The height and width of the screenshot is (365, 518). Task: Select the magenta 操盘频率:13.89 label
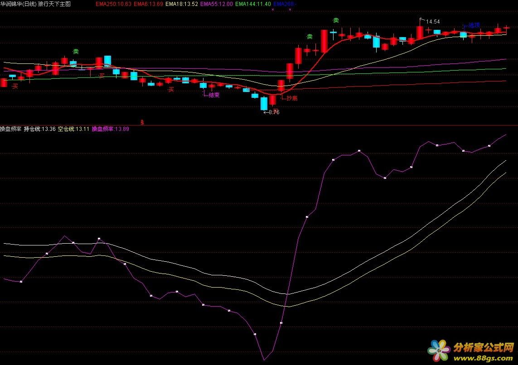click(110, 129)
